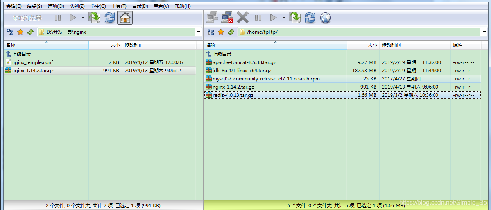Viewport: 491px width, 210px height.
Task: Click the D:\开发工具\nginx path field
Action: (116, 32)
